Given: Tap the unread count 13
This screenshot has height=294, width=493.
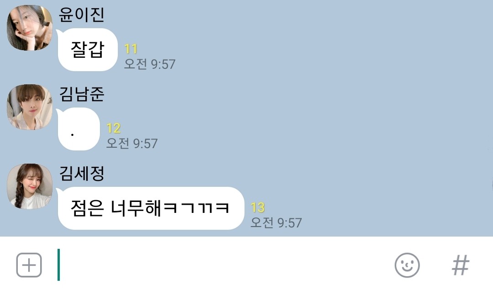Looking at the screenshot, I should coord(257,207).
